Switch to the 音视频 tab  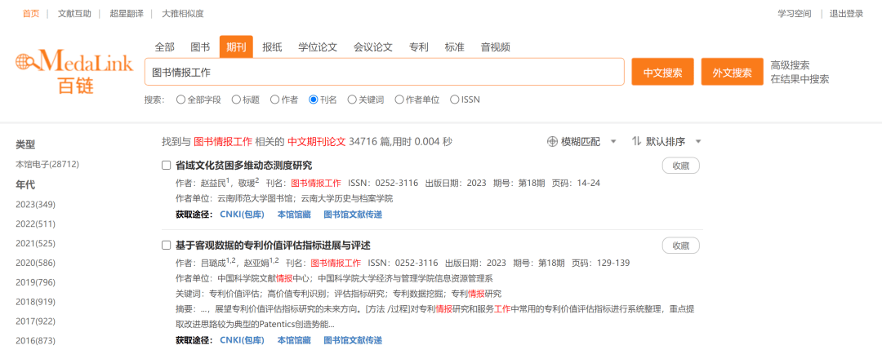coord(496,47)
